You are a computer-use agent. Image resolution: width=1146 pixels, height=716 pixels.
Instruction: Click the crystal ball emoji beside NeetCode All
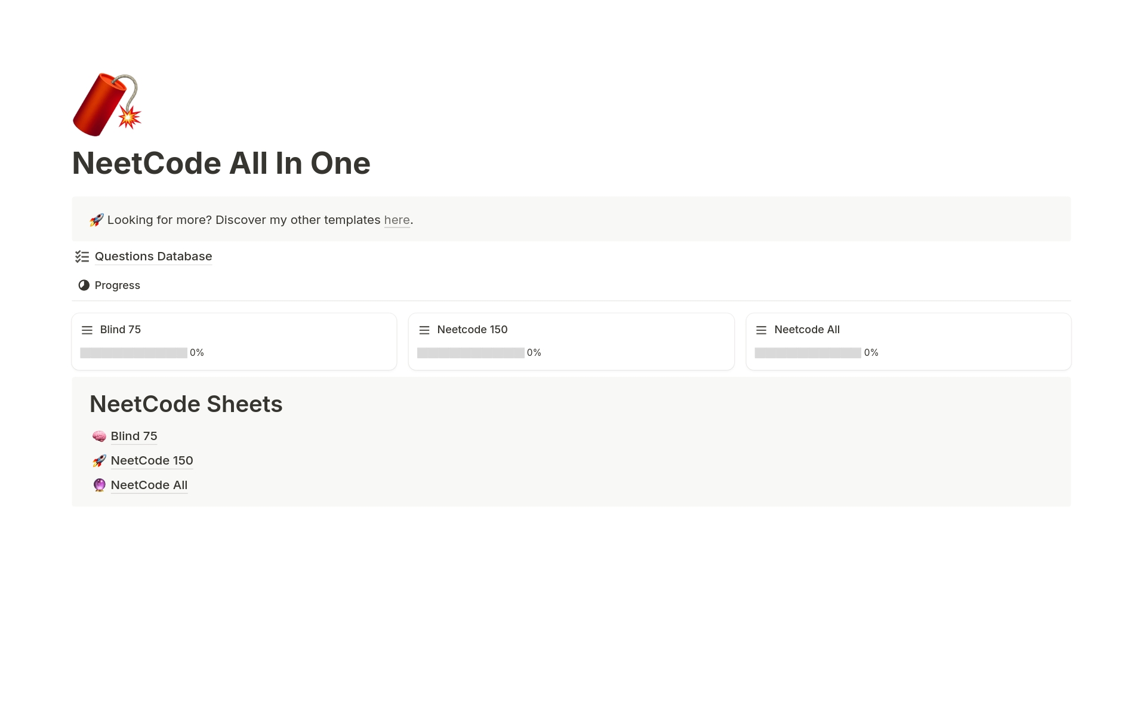99,485
